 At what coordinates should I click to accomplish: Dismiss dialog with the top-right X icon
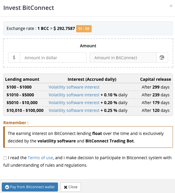click(x=171, y=6)
